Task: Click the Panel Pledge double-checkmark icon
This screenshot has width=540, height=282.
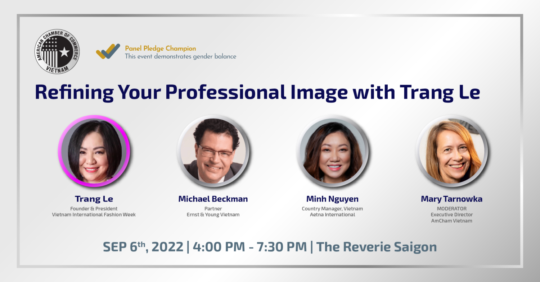Action: (108, 51)
